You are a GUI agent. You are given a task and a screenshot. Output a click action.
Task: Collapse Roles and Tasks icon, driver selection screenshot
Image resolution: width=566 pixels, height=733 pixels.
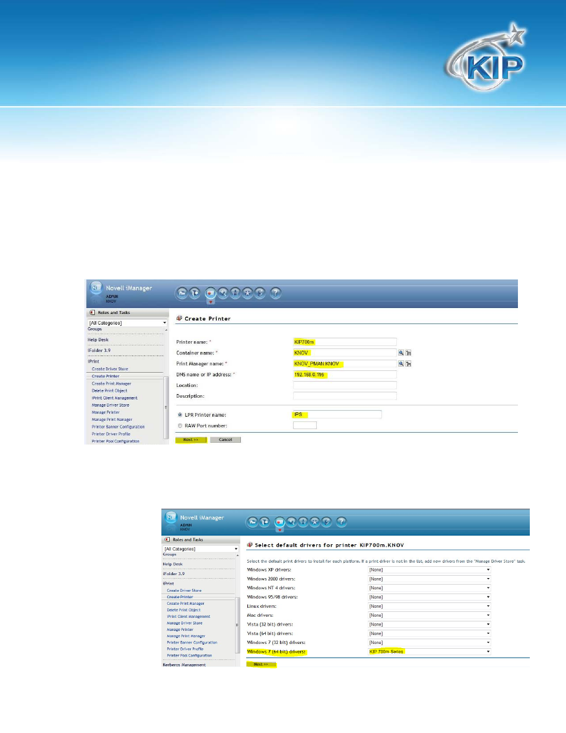[167, 540]
